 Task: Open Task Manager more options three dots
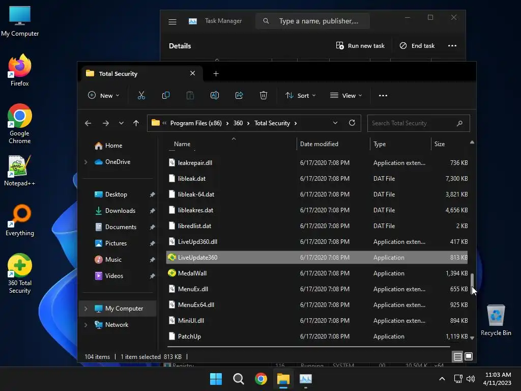pyautogui.click(x=452, y=46)
